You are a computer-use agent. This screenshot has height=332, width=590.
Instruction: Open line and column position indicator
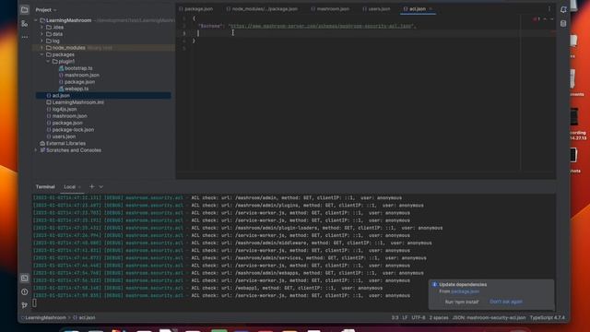tap(395, 317)
